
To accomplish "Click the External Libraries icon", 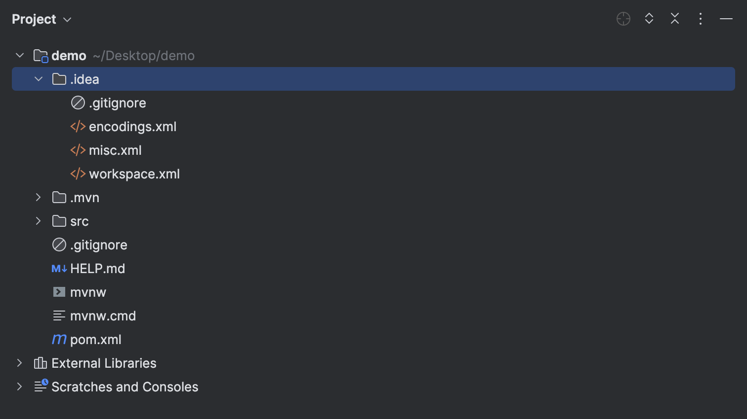I will coord(41,363).
